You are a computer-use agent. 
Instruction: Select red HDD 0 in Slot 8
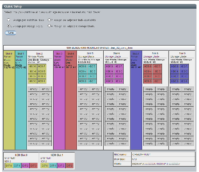coord(148,81)
